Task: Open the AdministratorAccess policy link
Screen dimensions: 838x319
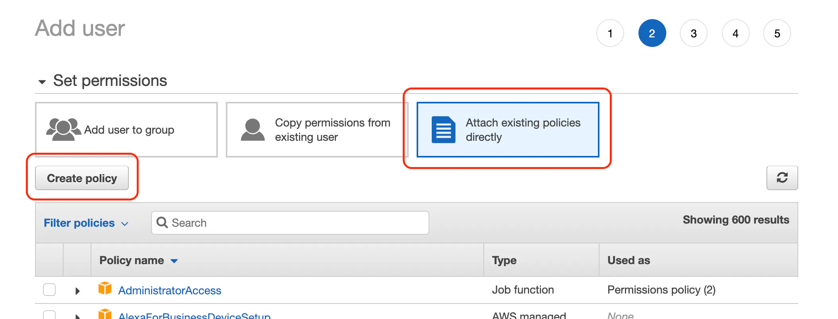Action: tap(170, 290)
